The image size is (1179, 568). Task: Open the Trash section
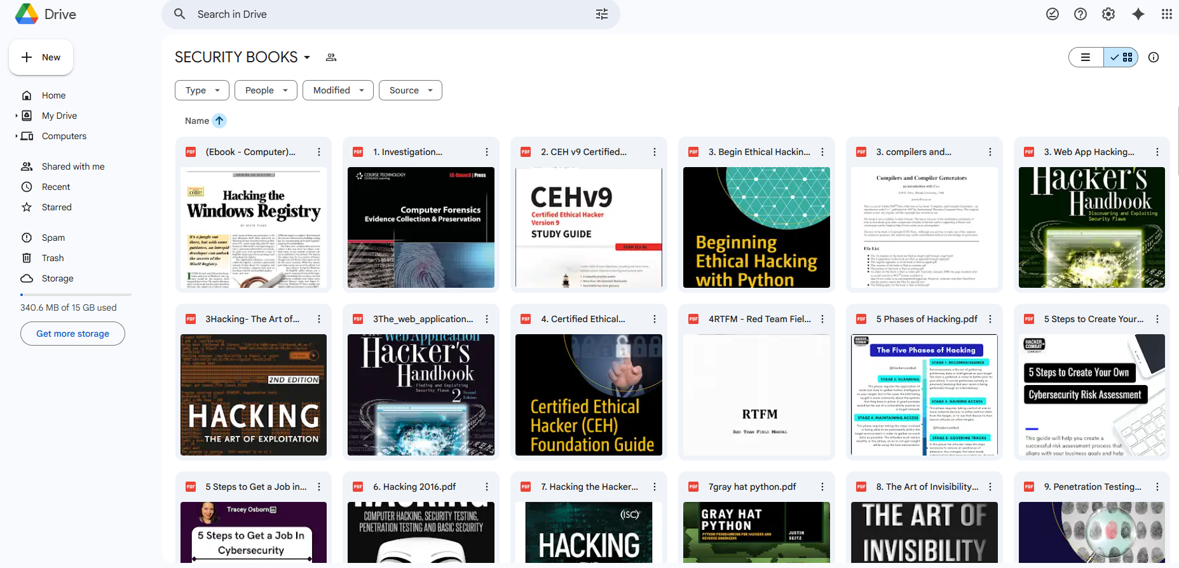53,258
